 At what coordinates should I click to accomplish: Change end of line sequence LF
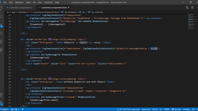click(161, 109)
